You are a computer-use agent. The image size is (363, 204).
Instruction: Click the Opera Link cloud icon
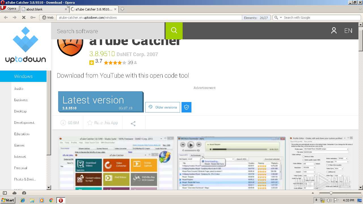click(14, 193)
